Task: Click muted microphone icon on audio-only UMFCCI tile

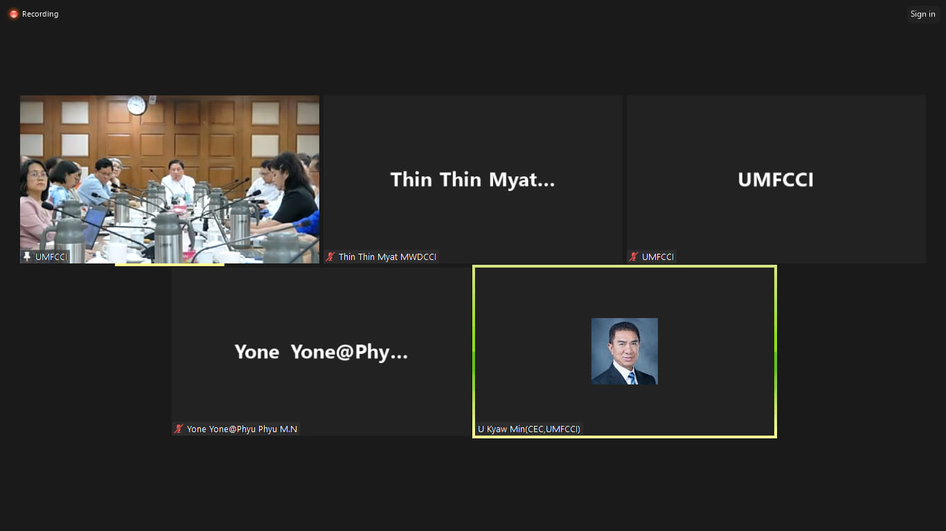Action: pos(634,257)
